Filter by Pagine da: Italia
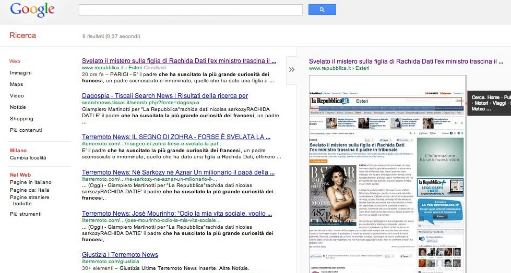511x273 pixels. coord(30,190)
